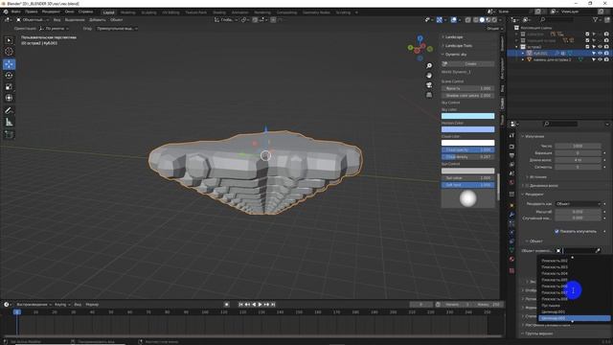This screenshot has width=613, height=345.
Task: Choose the Measure ruler tool
Action: [9, 123]
